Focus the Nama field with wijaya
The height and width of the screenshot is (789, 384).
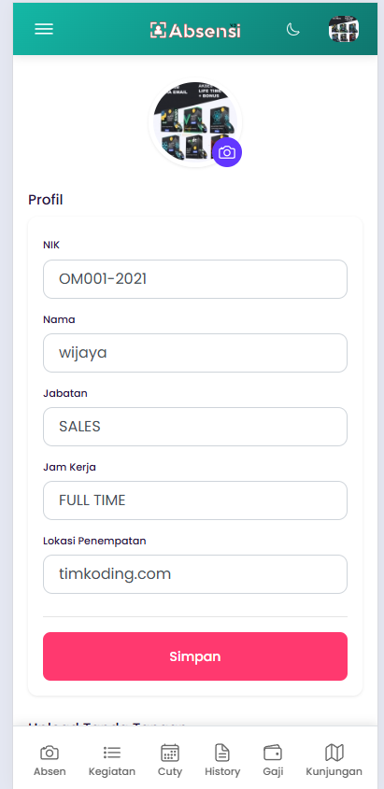point(195,353)
